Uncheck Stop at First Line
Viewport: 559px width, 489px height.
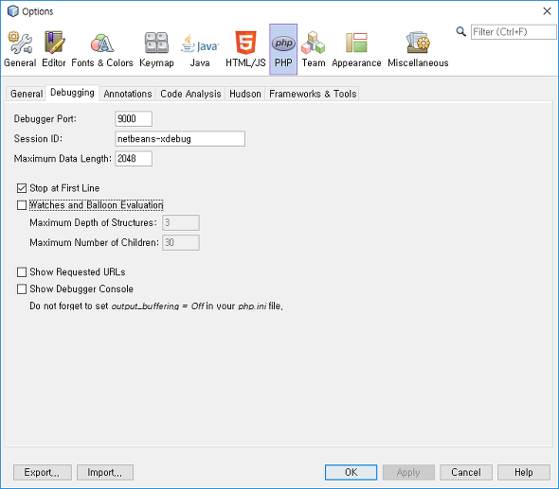pyautogui.click(x=22, y=188)
